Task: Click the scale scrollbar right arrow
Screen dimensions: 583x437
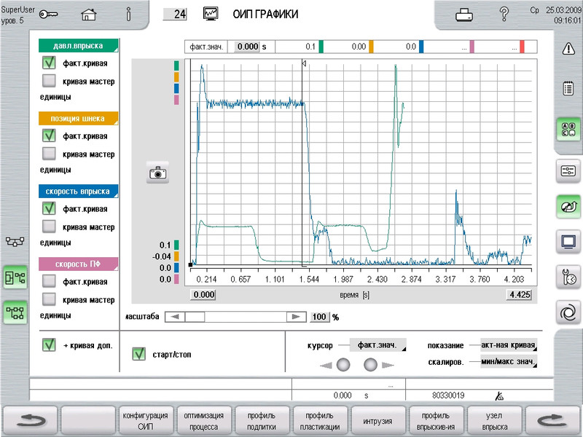Action: point(297,317)
